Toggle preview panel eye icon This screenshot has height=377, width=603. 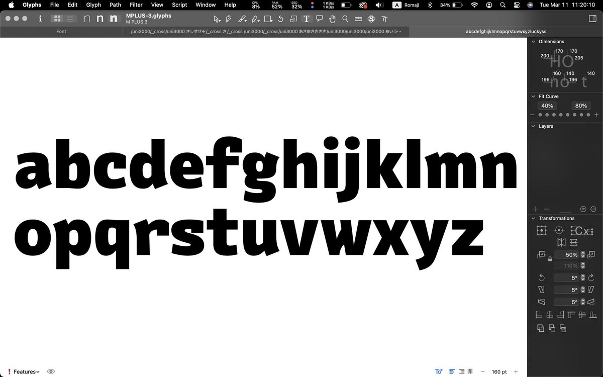coord(51,371)
